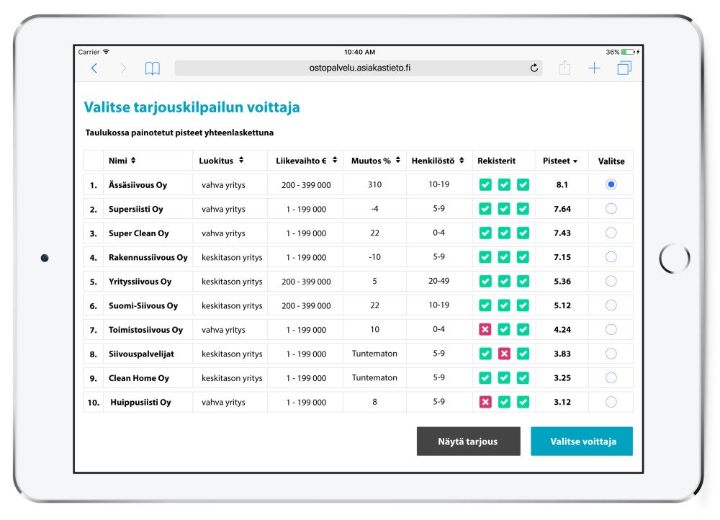Click the Valitse column header
The width and height of the screenshot is (720, 520).
[611, 161]
